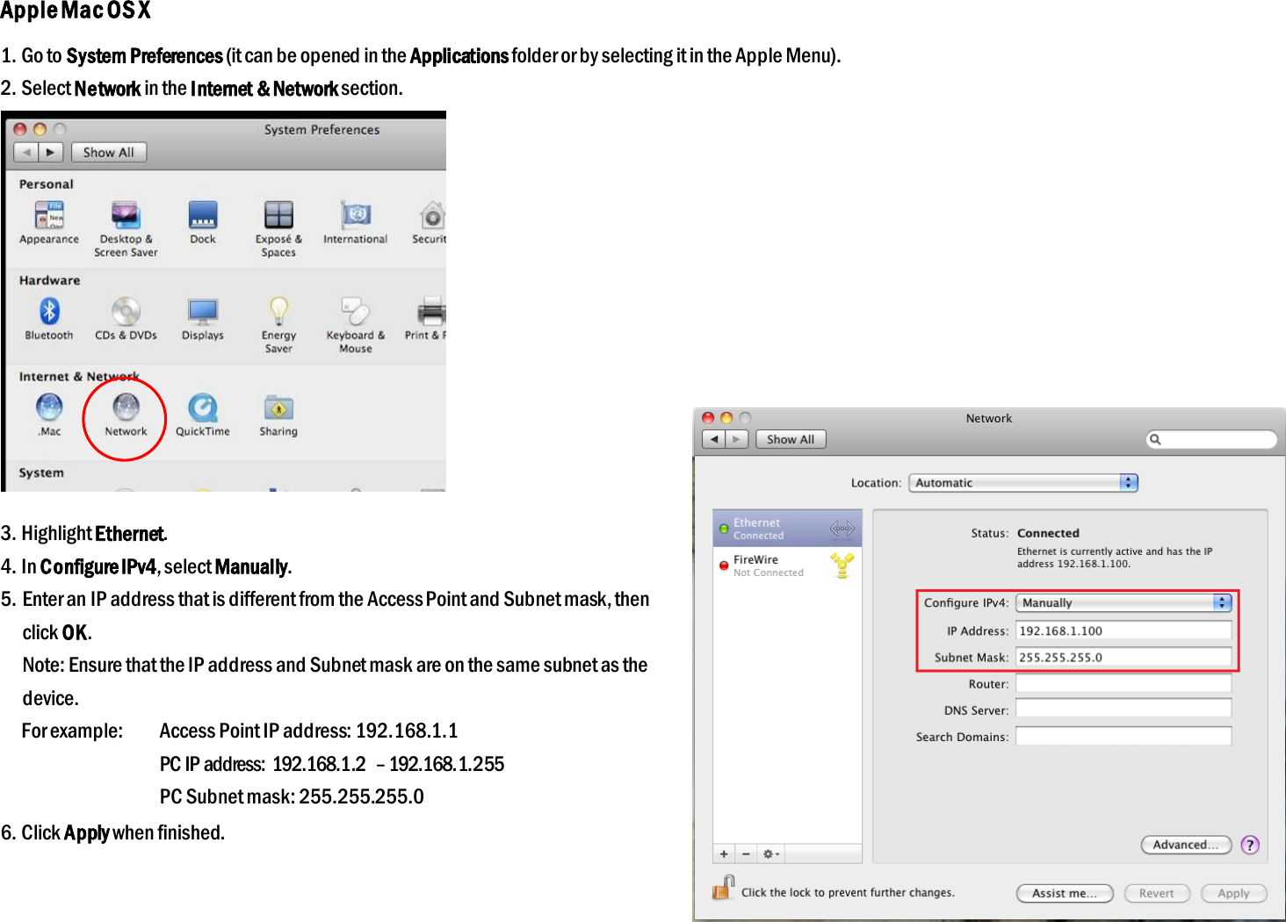Open Sharing preferences icon
The image size is (1286, 922).
(x=278, y=407)
